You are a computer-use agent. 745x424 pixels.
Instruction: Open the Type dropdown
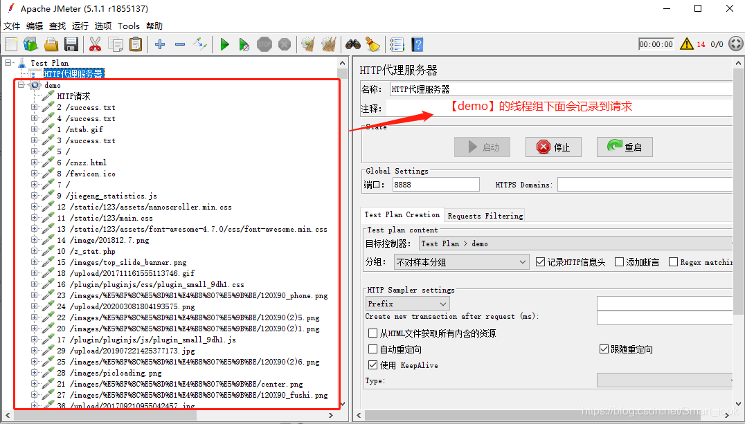(x=665, y=380)
